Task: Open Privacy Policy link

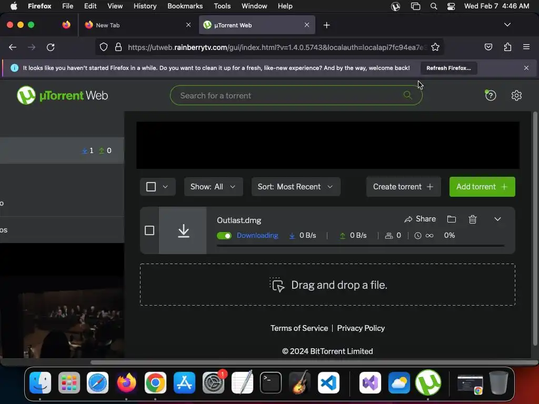Action: (x=361, y=328)
